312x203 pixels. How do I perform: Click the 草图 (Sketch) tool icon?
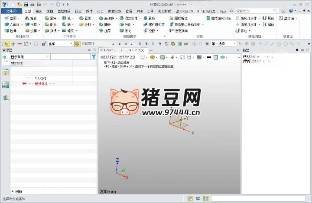coord(7,19)
